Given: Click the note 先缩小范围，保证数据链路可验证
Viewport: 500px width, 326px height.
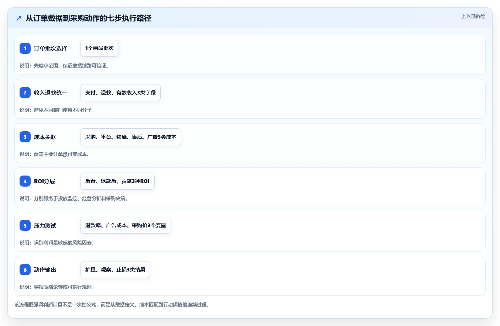Looking at the screenshot, I should coord(64,66).
